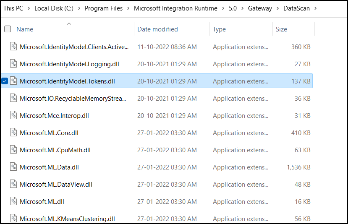Select file Microsoft.ML.Data.dll
This screenshot has width=348, height=224.
49,167
